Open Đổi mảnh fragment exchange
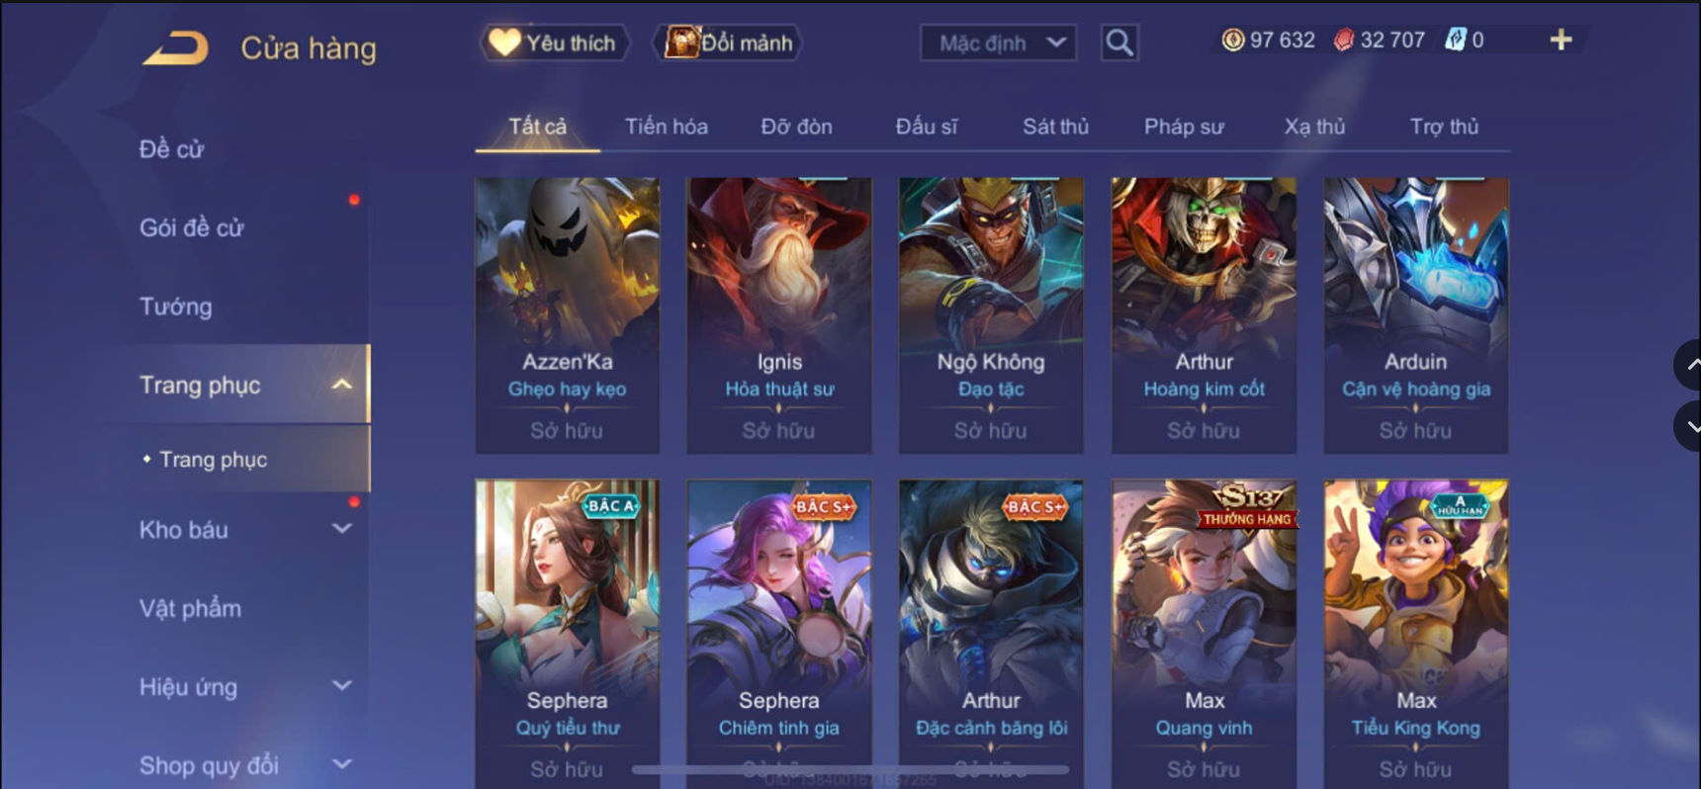Screen dimensions: 1701x789 [728, 43]
